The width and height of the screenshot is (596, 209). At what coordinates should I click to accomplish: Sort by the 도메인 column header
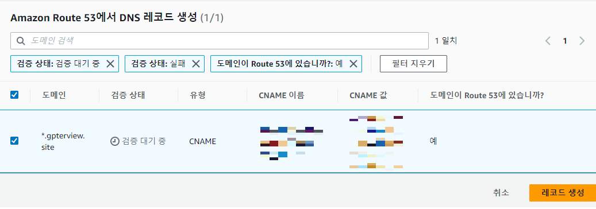point(54,95)
